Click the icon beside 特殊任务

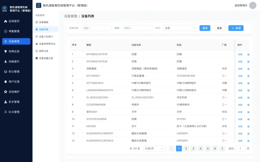(5, 51)
